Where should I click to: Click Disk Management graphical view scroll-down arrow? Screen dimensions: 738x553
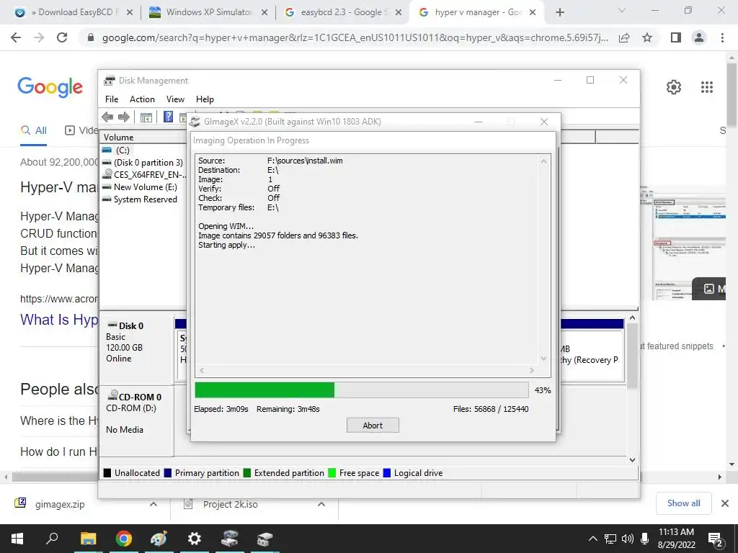coord(633,460)
